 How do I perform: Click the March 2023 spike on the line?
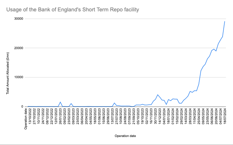71,104
